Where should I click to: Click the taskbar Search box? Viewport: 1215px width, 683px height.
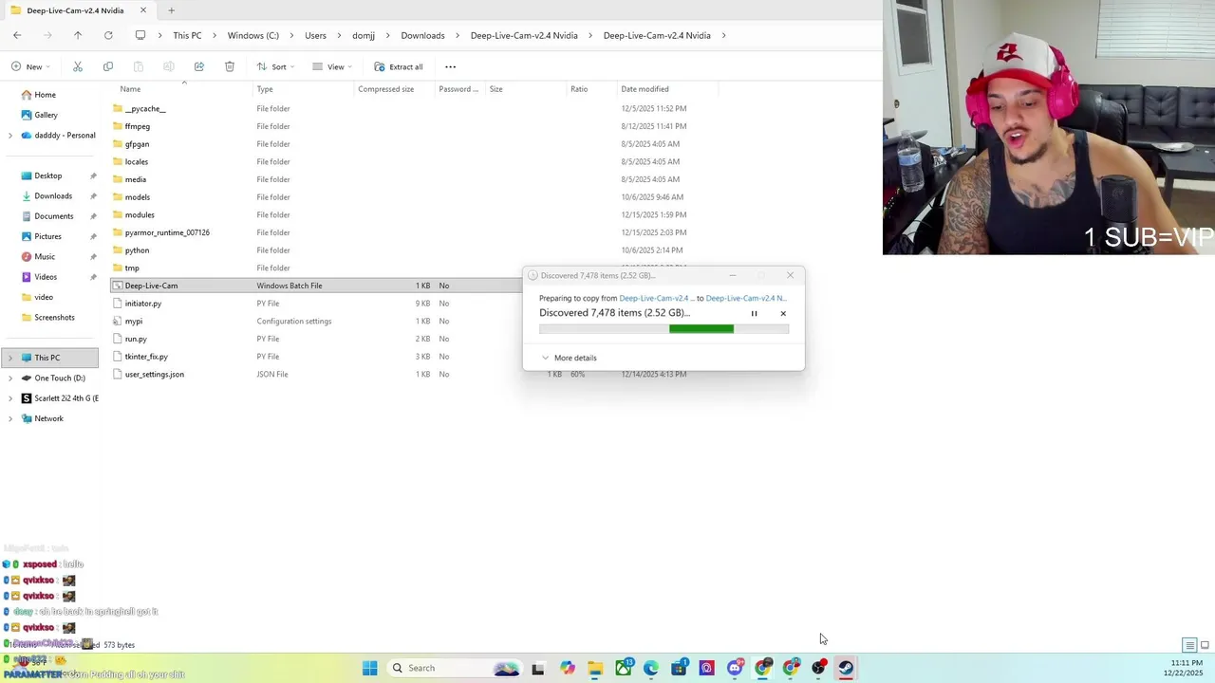click(454, 668)
